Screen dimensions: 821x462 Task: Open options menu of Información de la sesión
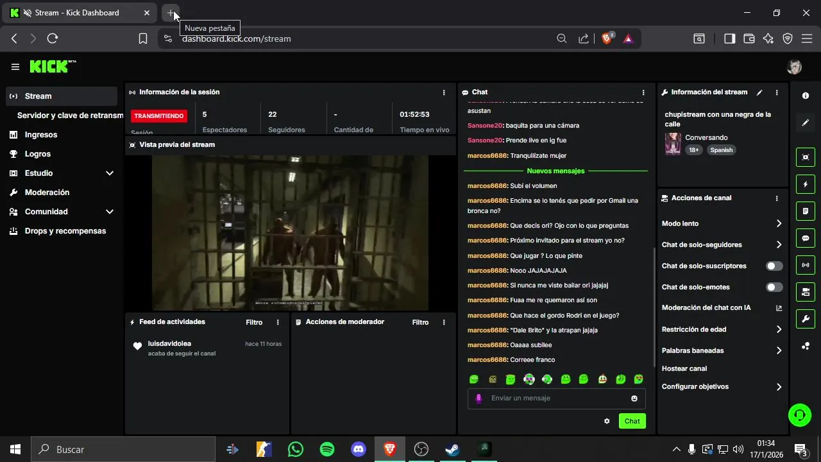[x=444, y=92]
